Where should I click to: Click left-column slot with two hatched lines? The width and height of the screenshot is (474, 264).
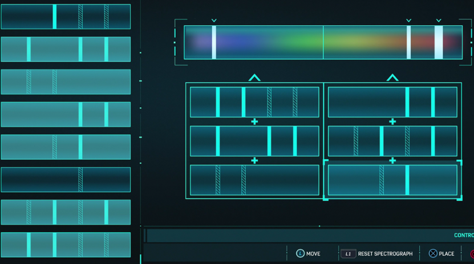pyautogui.click(x=254, y=180)
